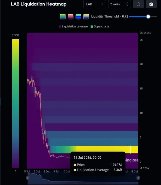Click the '19 Jul' x-axis label
This screenshot has width=161, height=185.
pos(134,171)
